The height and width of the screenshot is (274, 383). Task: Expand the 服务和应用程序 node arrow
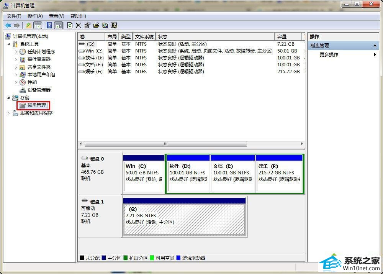[8, 113]
